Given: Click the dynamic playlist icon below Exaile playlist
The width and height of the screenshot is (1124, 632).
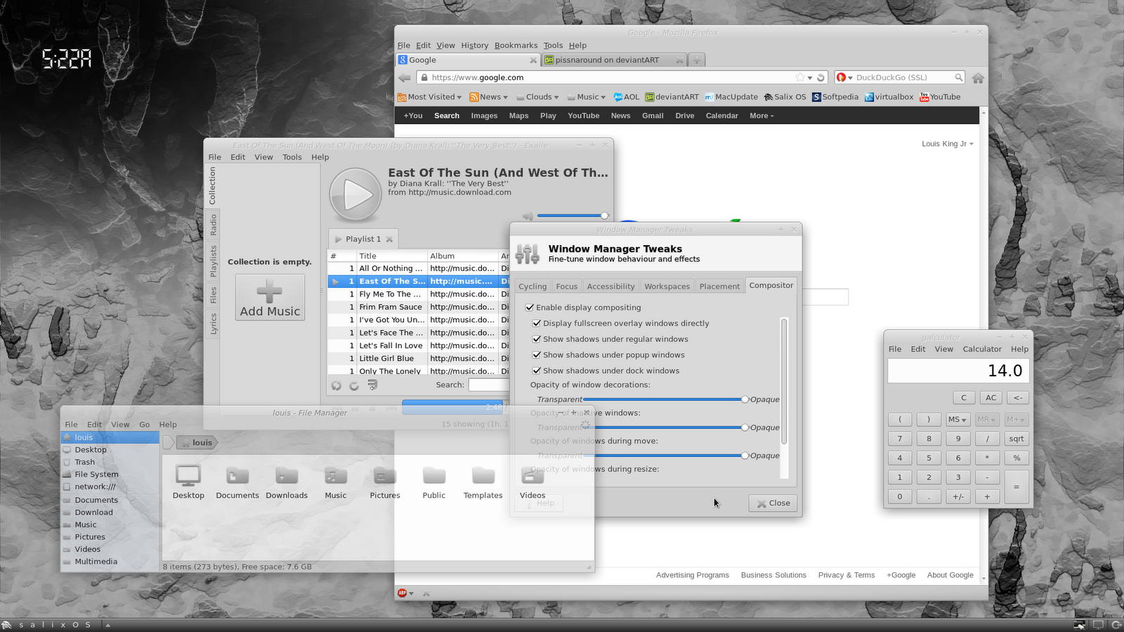Looking at the screenshot, I should coord(372,385).
